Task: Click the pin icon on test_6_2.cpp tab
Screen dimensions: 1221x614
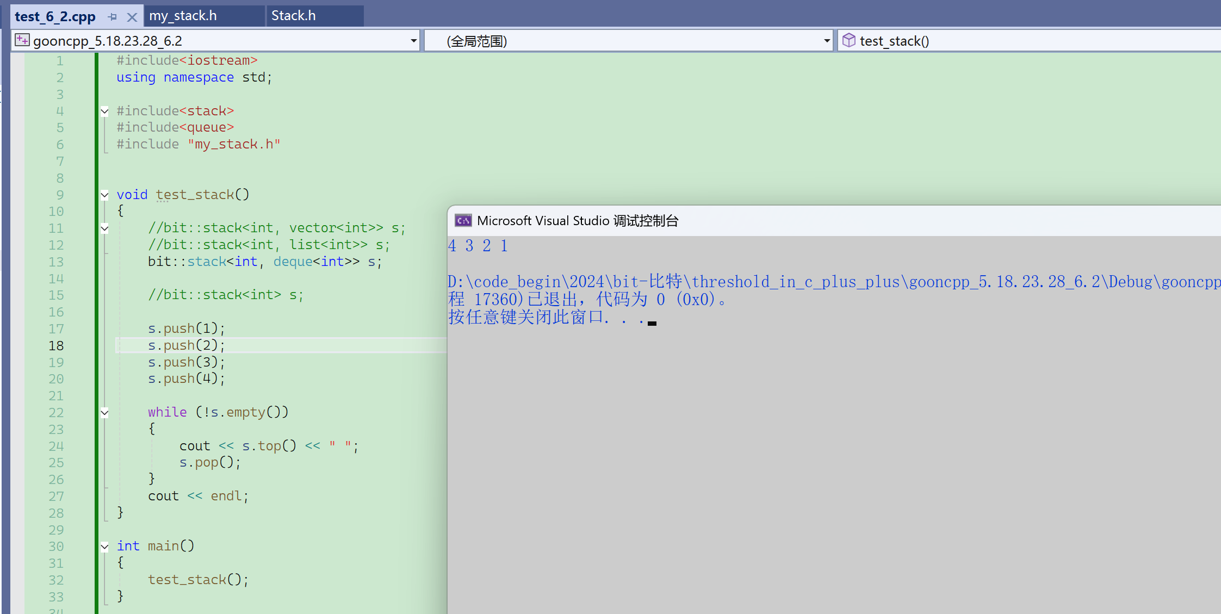Action: point(113,17)
